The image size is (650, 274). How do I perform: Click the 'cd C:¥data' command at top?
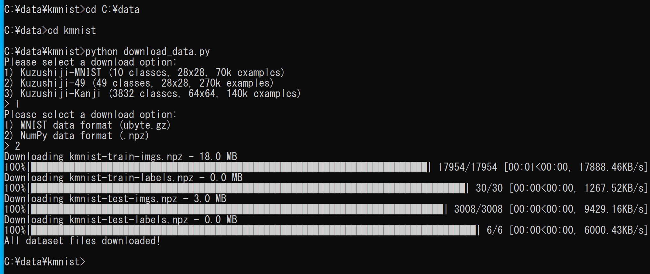pyautogui.click(x=113, y=10)
